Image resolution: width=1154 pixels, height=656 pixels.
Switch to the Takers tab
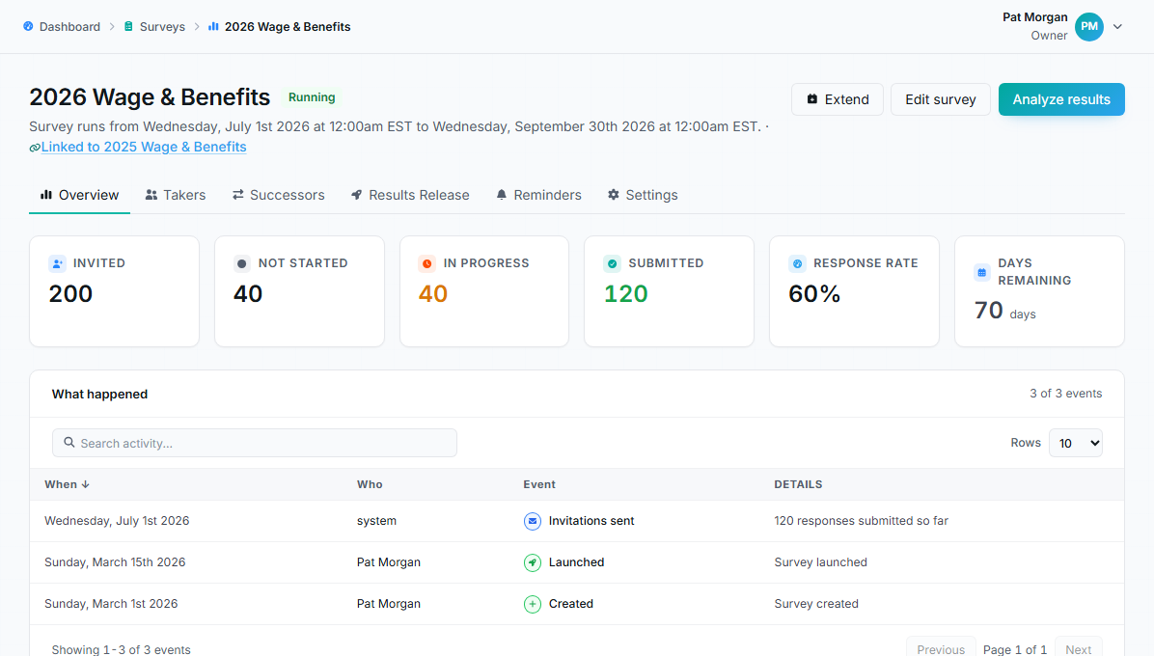pos(176,195)
